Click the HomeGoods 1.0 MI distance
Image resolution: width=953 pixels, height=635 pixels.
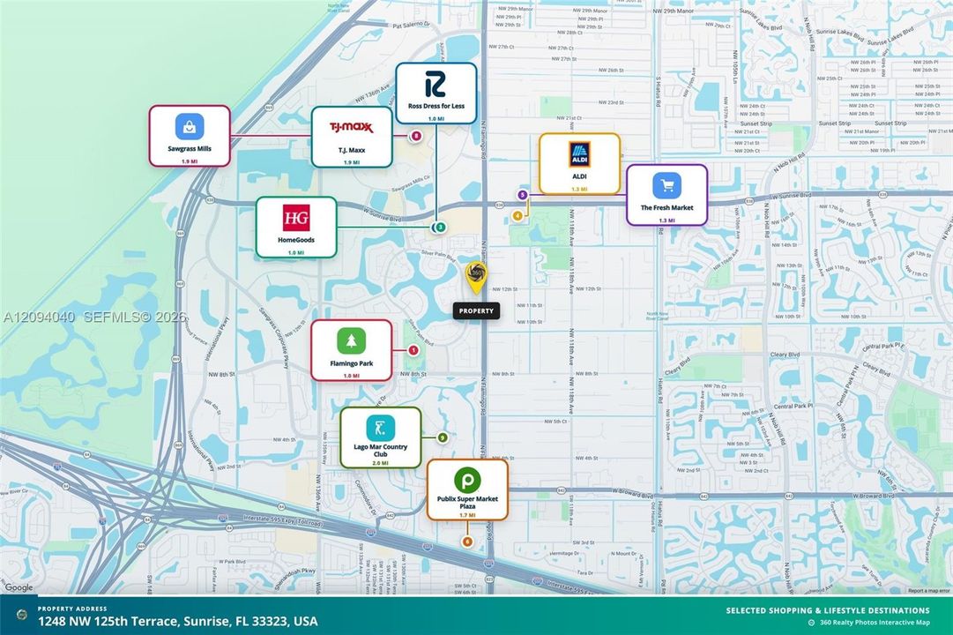point(296,252)
